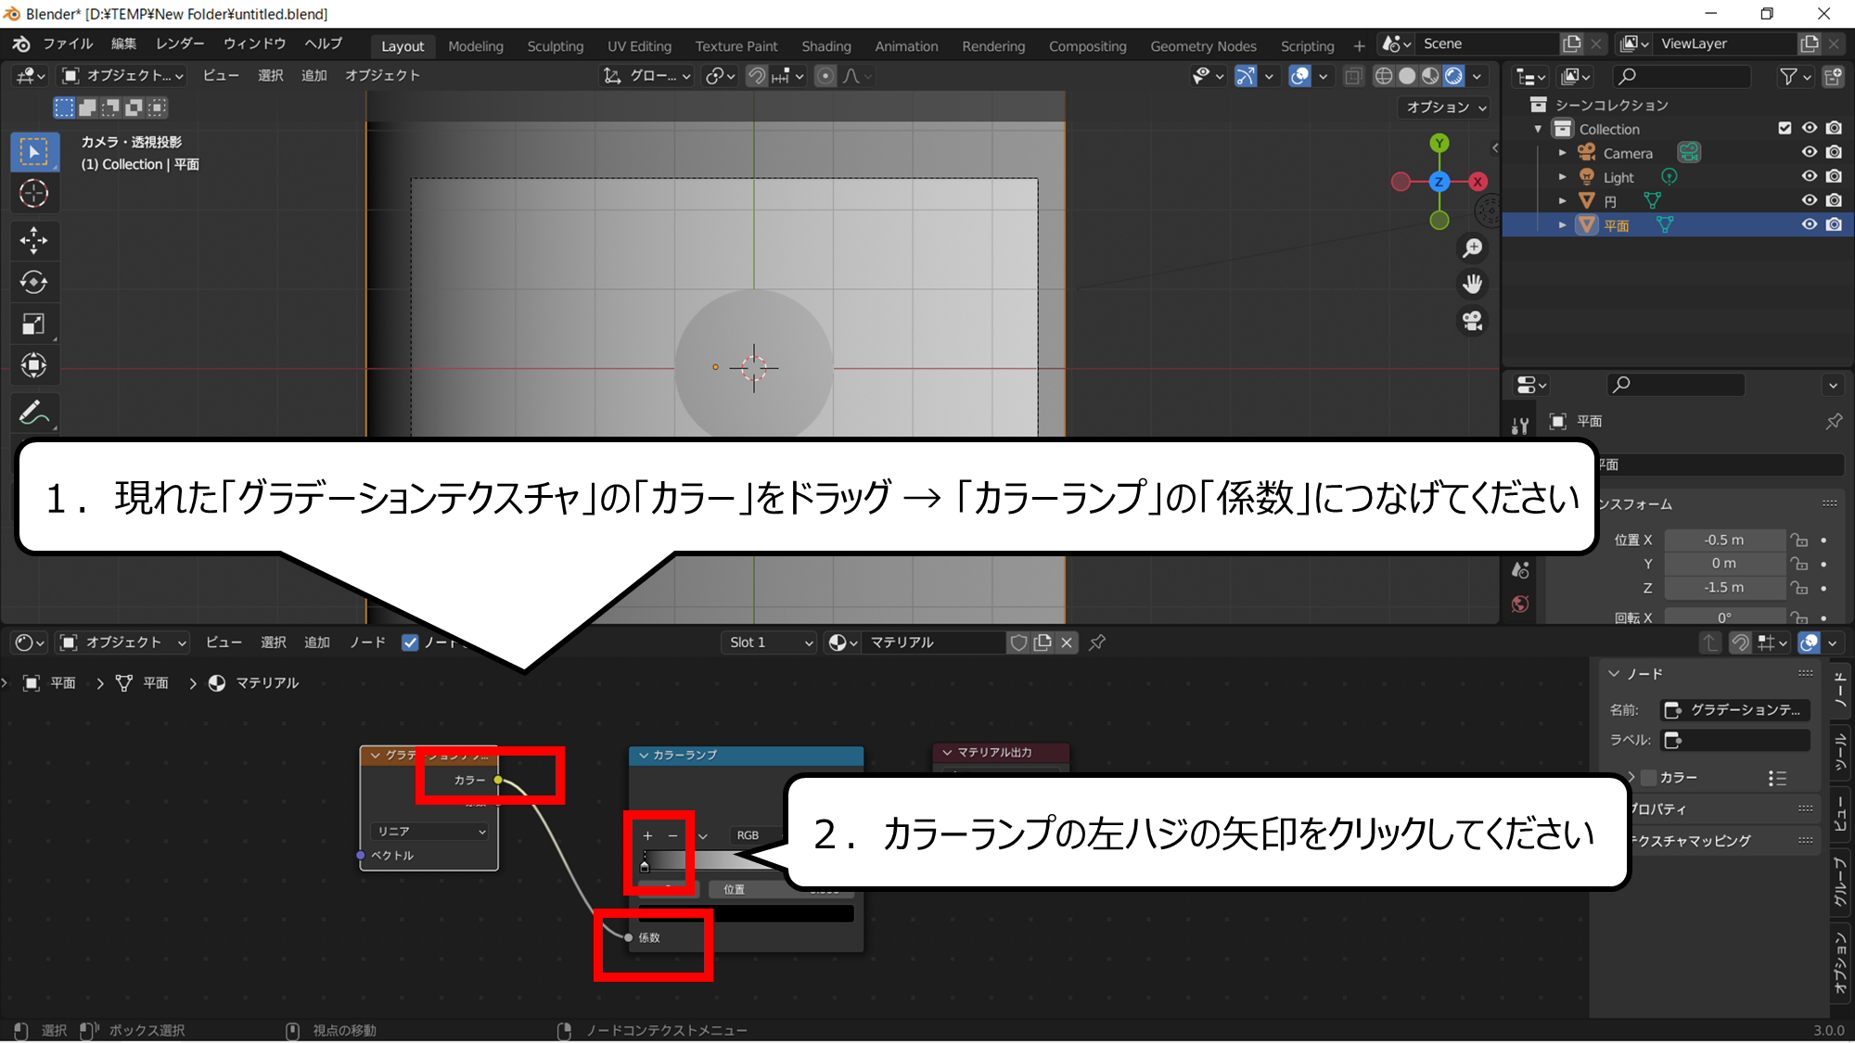Select the Annotate pencil tool
Viewport: 1855px width, 1043px height.
(x=34, y=413)
